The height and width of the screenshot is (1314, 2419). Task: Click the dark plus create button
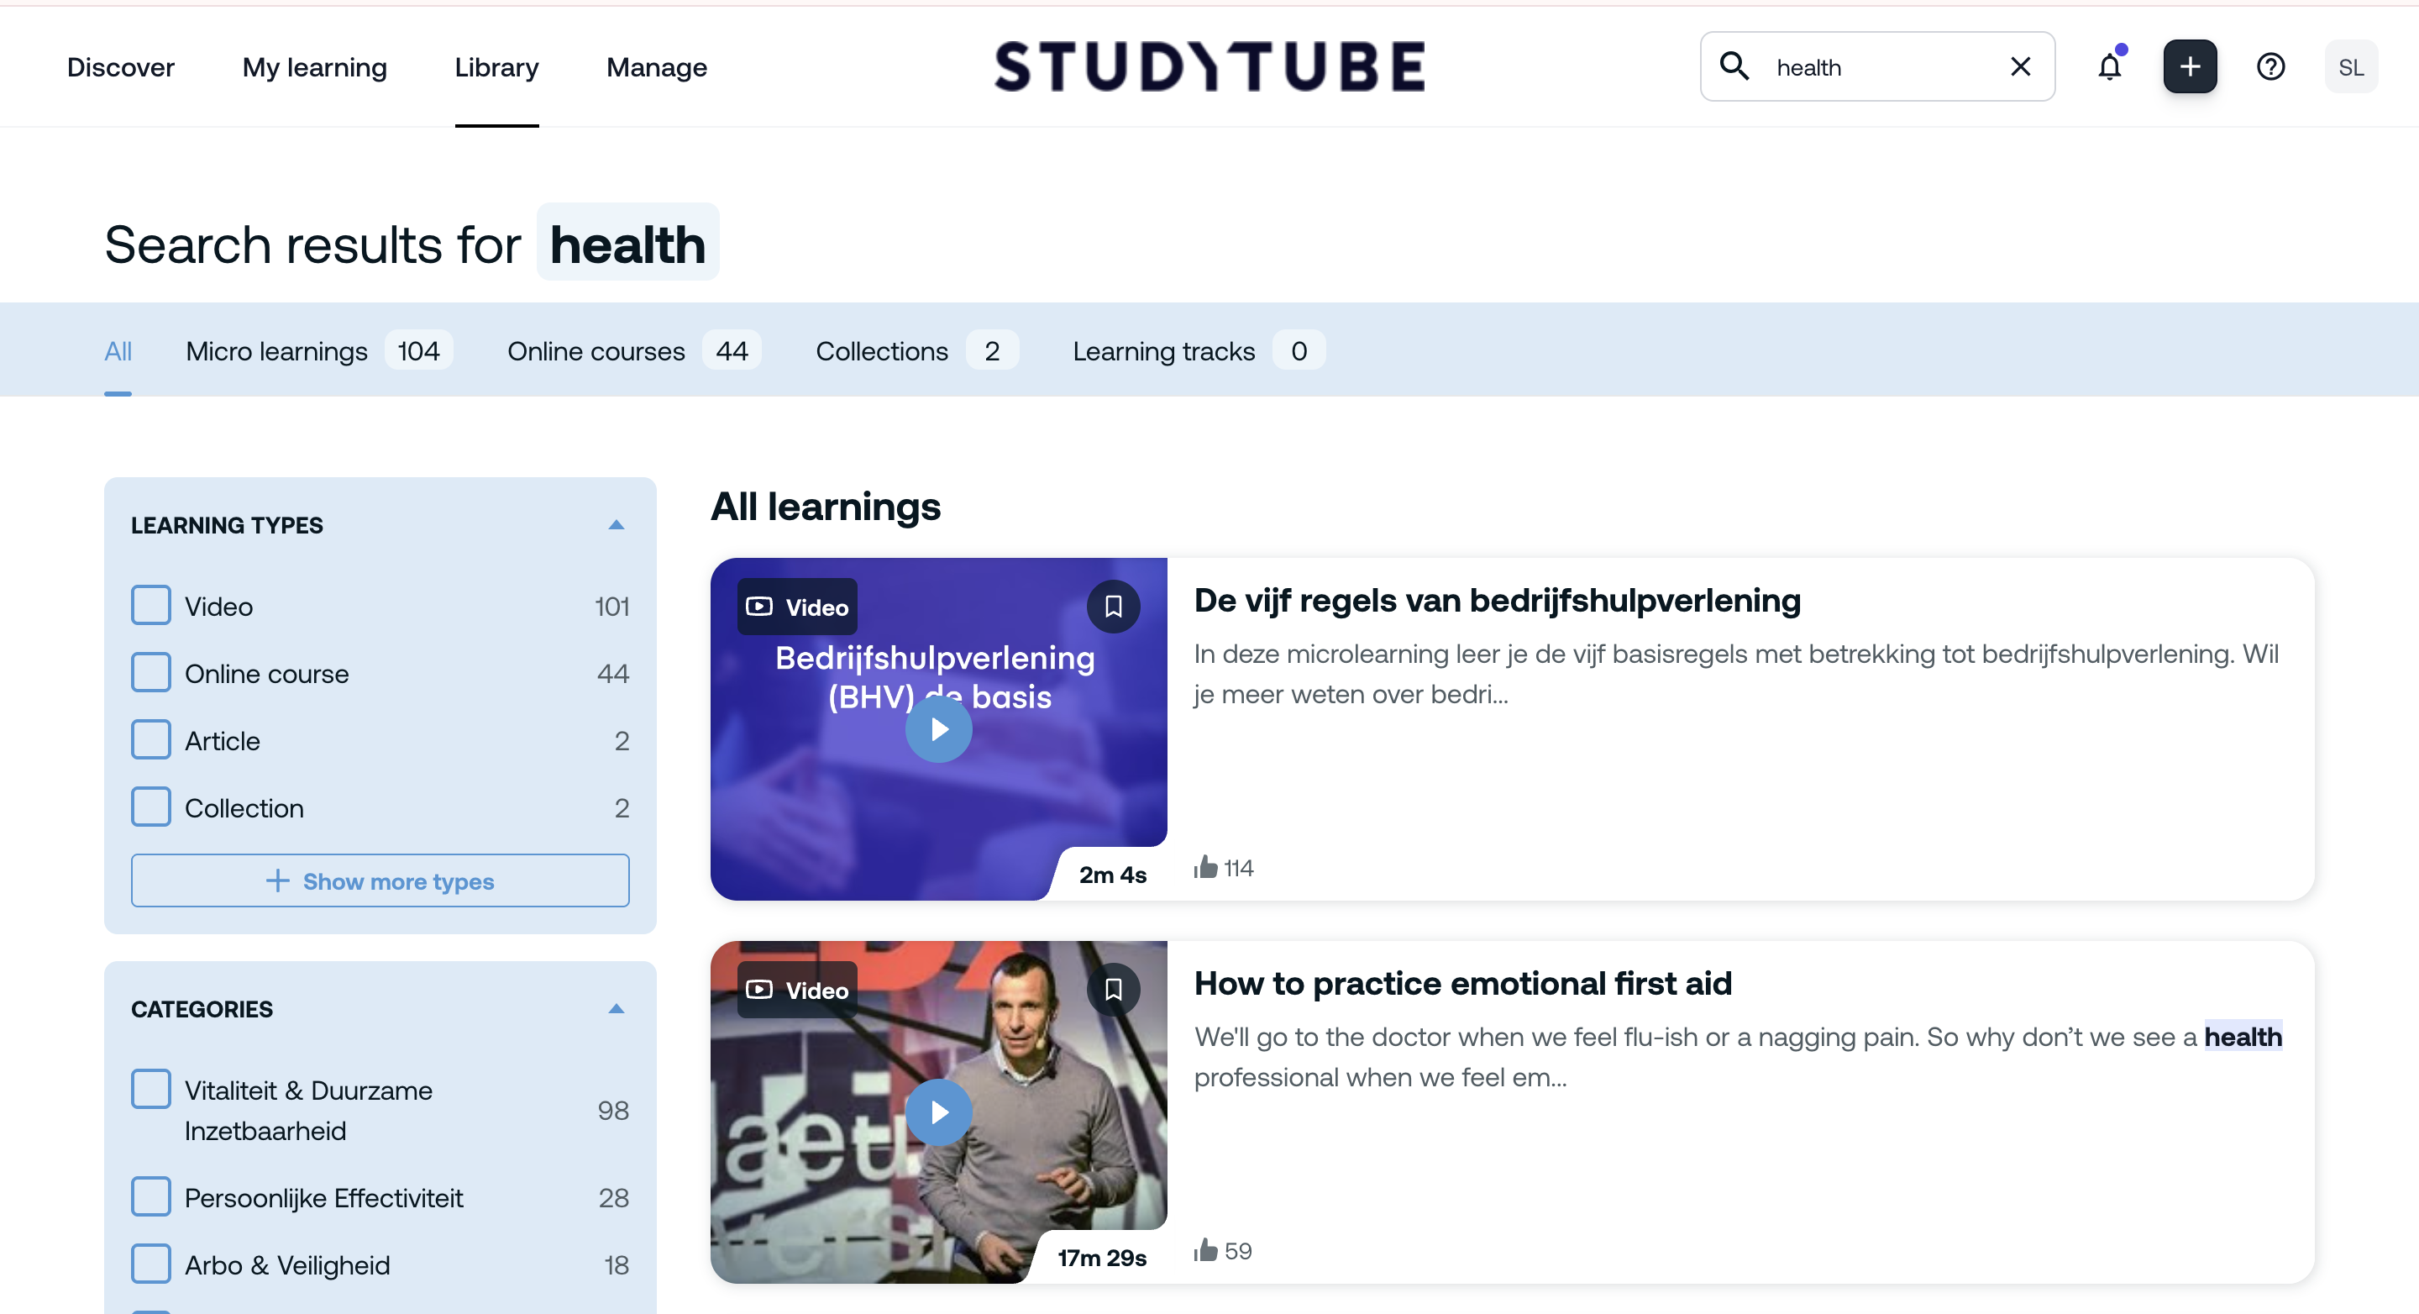2189,66
